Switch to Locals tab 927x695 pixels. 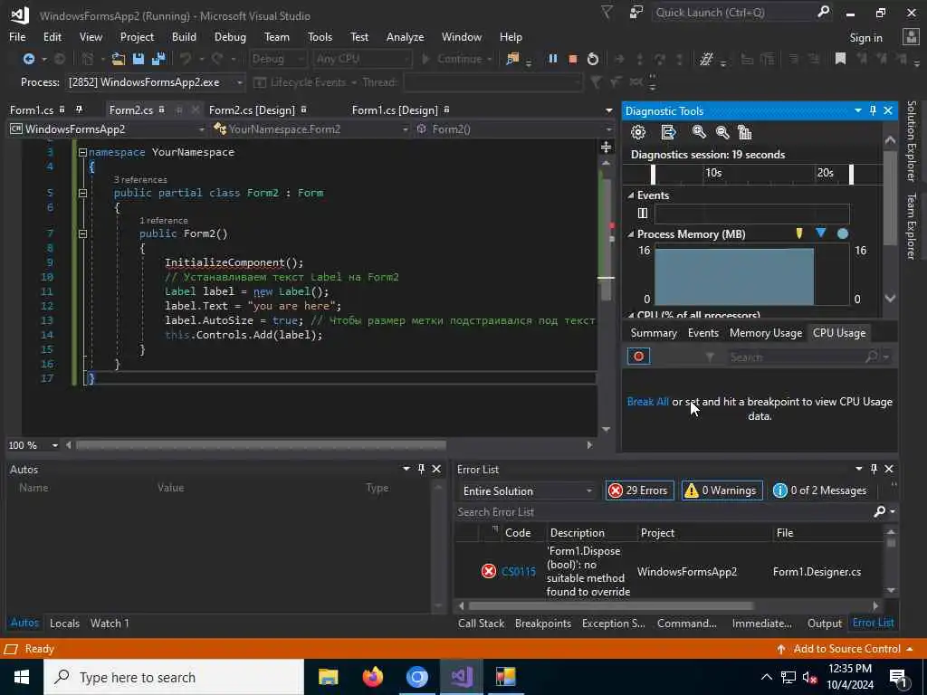64,623
